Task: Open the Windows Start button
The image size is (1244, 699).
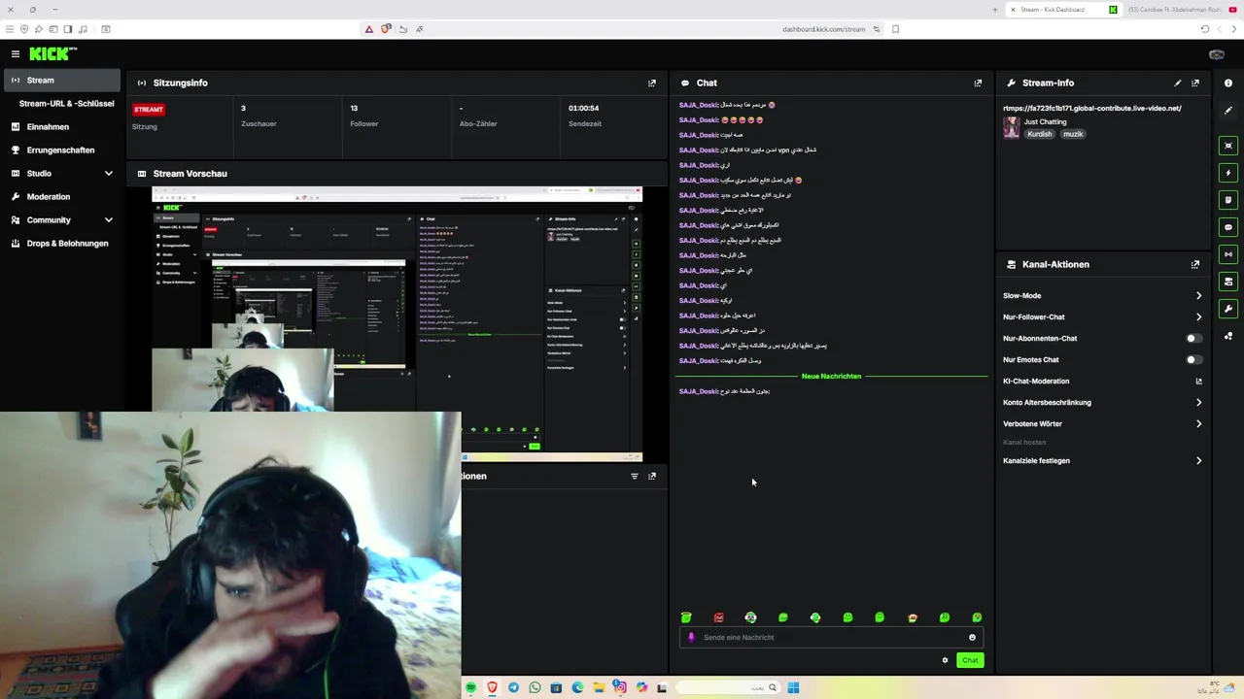Action: pos(793,688)
